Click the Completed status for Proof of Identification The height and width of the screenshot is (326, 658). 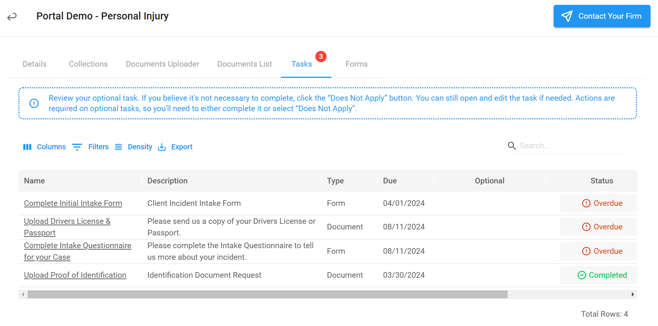599,275
